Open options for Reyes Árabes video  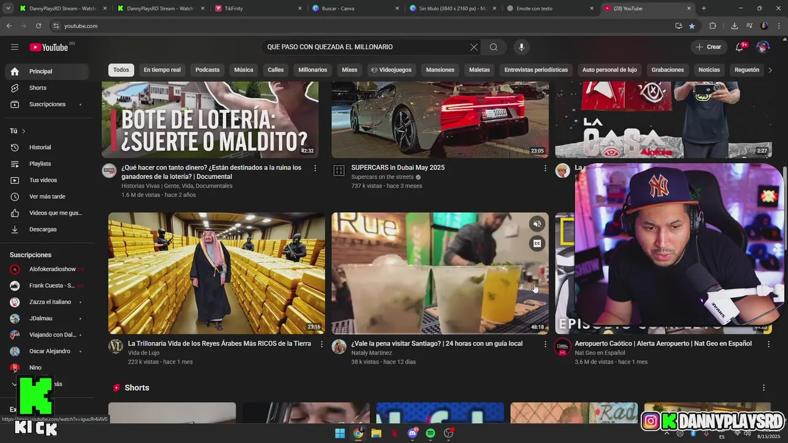pos(321,344)
